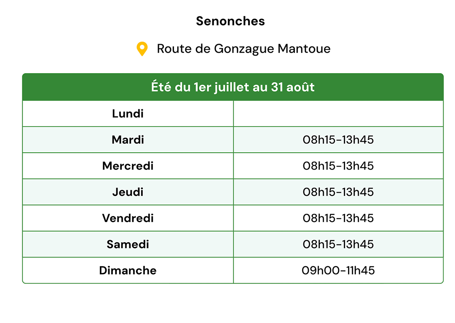Select the Senonches title heading
This screenshot has height=323, width=455.
(x=230, y=21)
